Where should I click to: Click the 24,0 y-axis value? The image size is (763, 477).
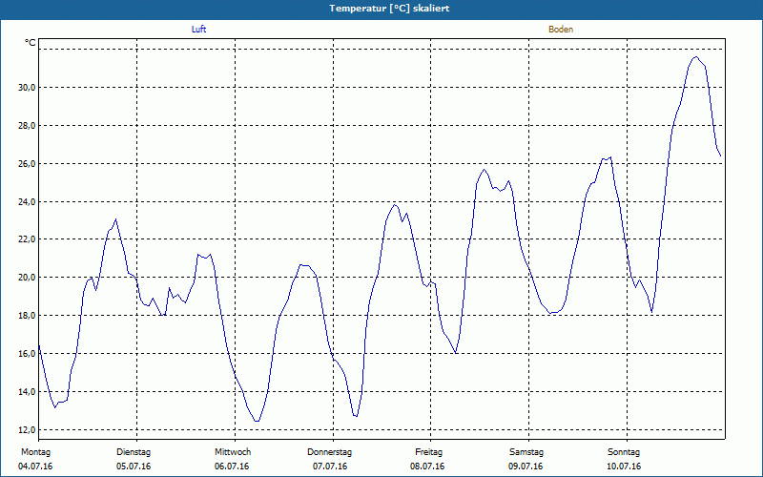[x=28, y=201]
